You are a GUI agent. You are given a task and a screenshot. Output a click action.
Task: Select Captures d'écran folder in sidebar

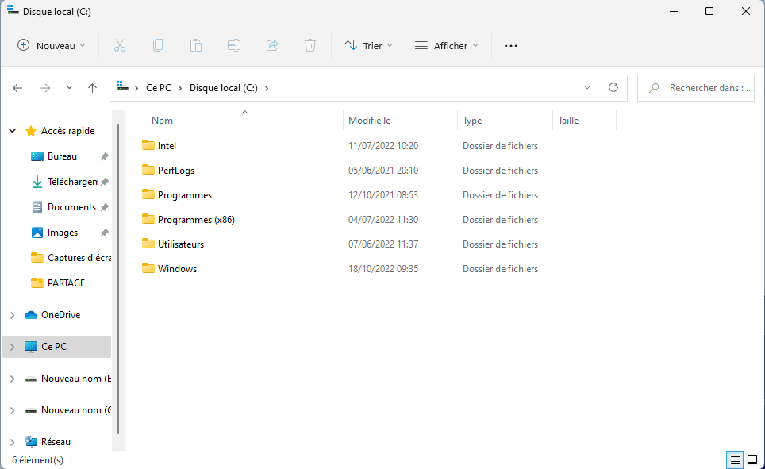(x=79, y=258)
